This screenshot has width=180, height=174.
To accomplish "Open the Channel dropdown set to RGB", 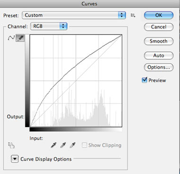I will pos(49,26).
